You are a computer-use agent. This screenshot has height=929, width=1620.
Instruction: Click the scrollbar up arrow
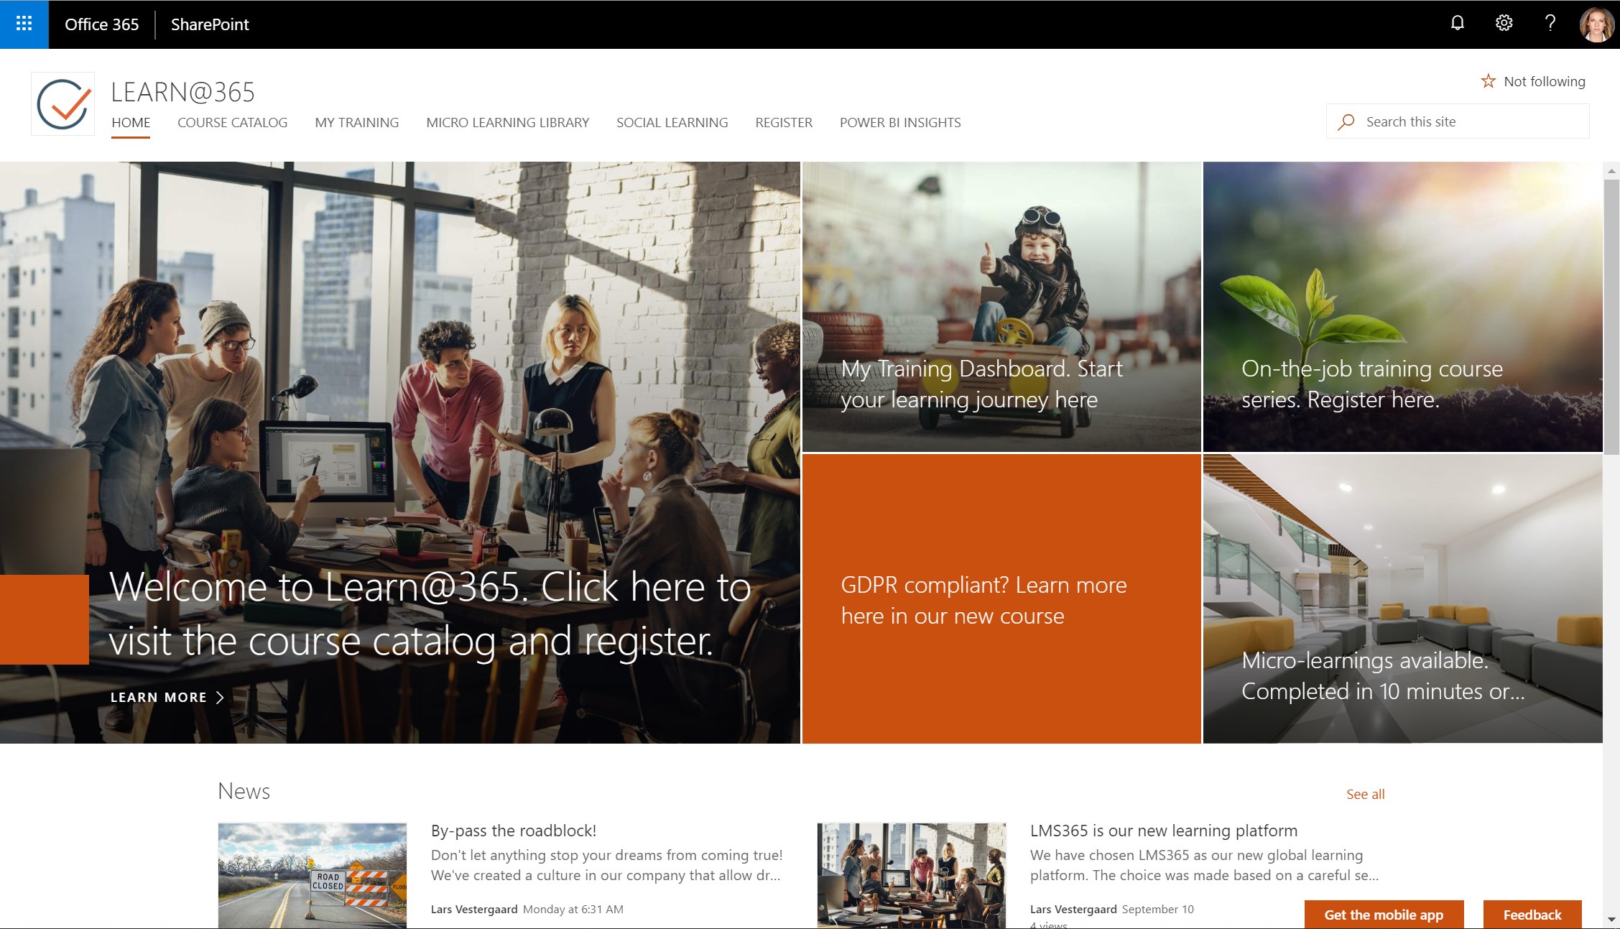click(1611, 171)
